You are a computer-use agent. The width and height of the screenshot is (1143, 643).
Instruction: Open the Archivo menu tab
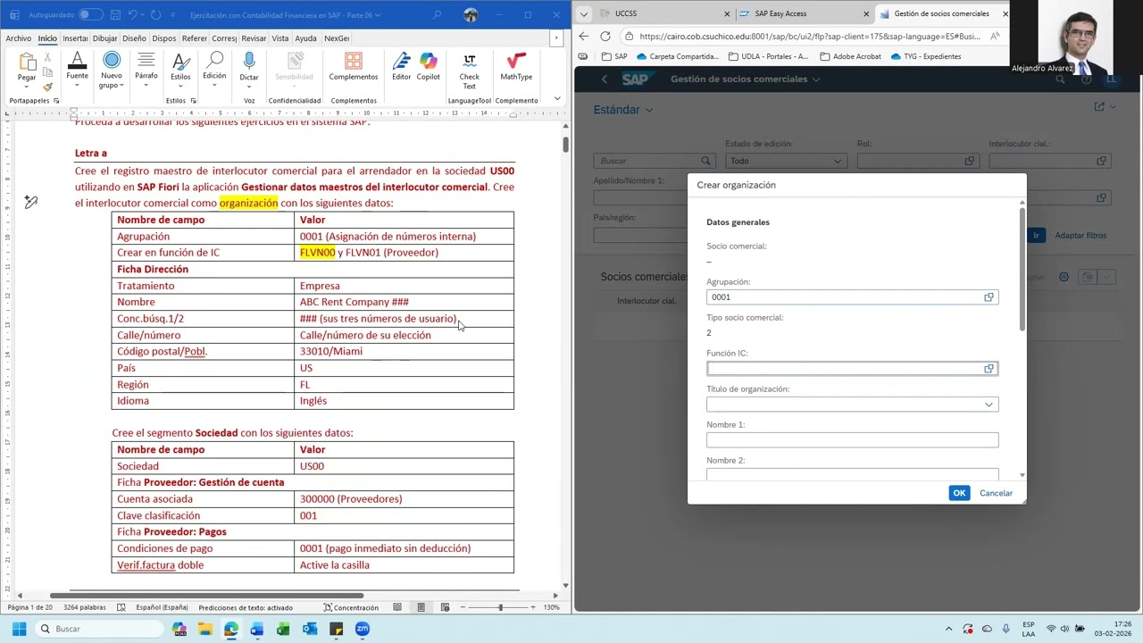coord(18,38)
